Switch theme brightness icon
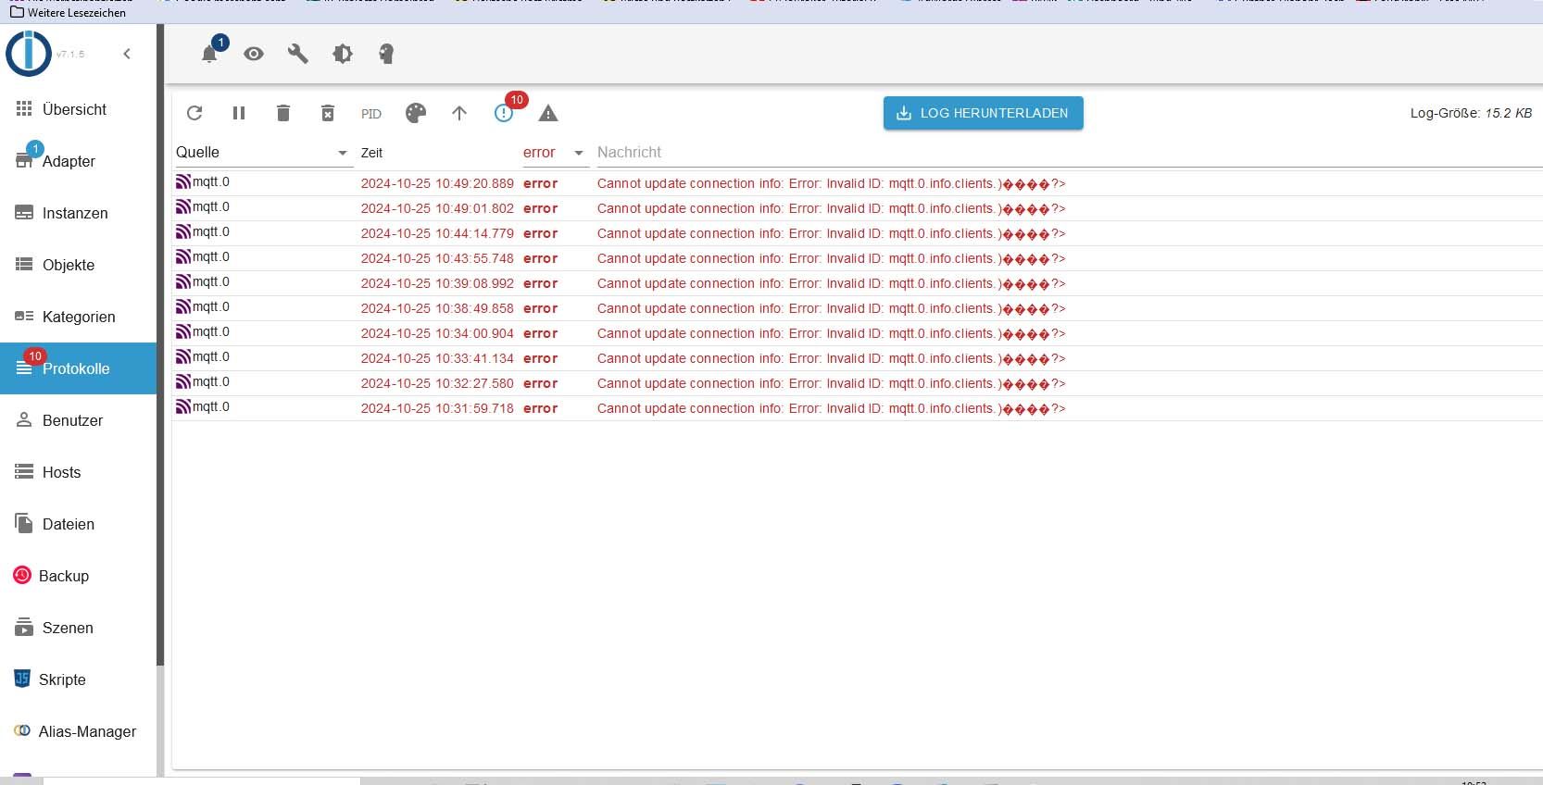This screenshot has height=785, width=1543. click(343, 54)
